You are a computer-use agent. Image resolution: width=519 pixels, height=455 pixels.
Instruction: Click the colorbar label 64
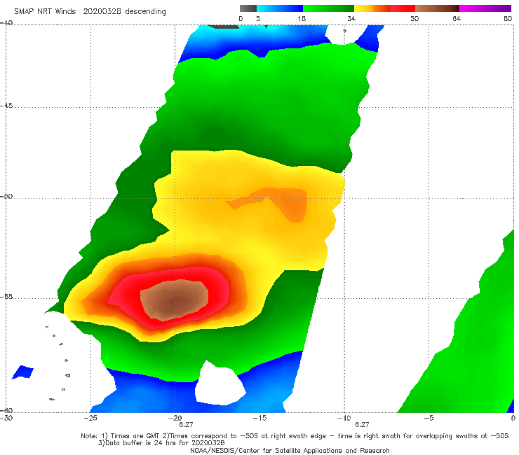click(x=457, y=18)
